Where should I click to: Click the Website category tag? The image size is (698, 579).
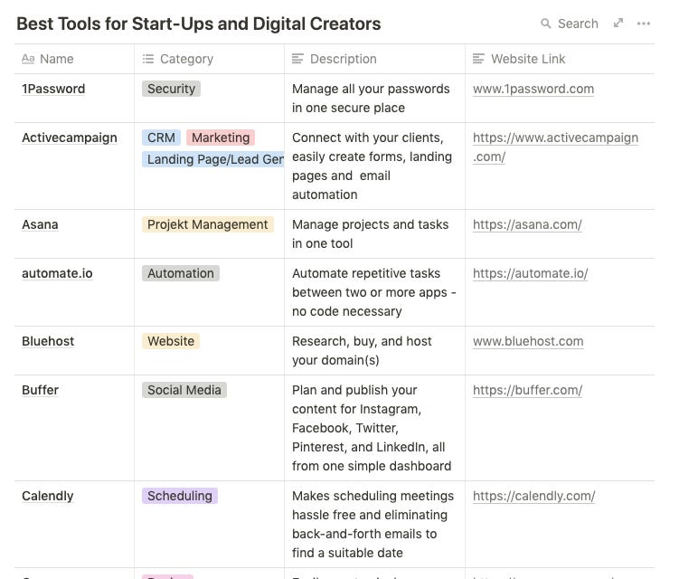tap(171, 341)
